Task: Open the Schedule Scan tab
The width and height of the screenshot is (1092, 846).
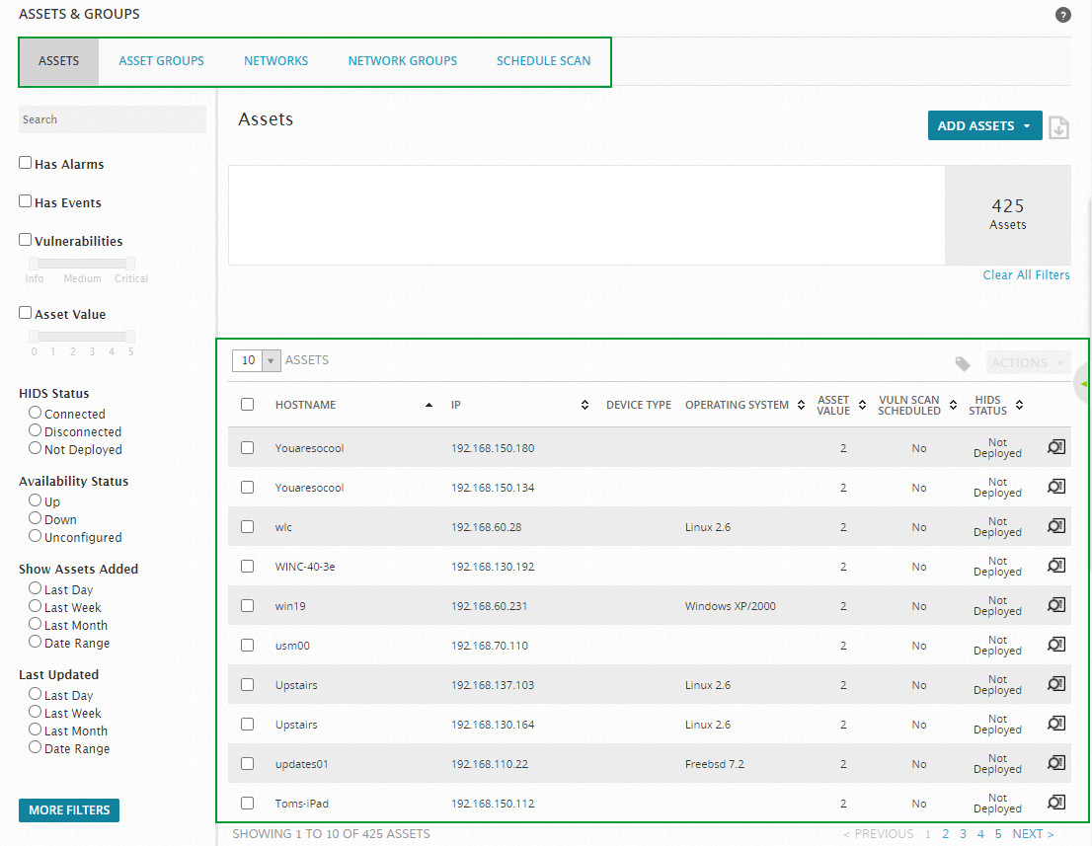Action: pyautogui.click(x=543, y=61)
